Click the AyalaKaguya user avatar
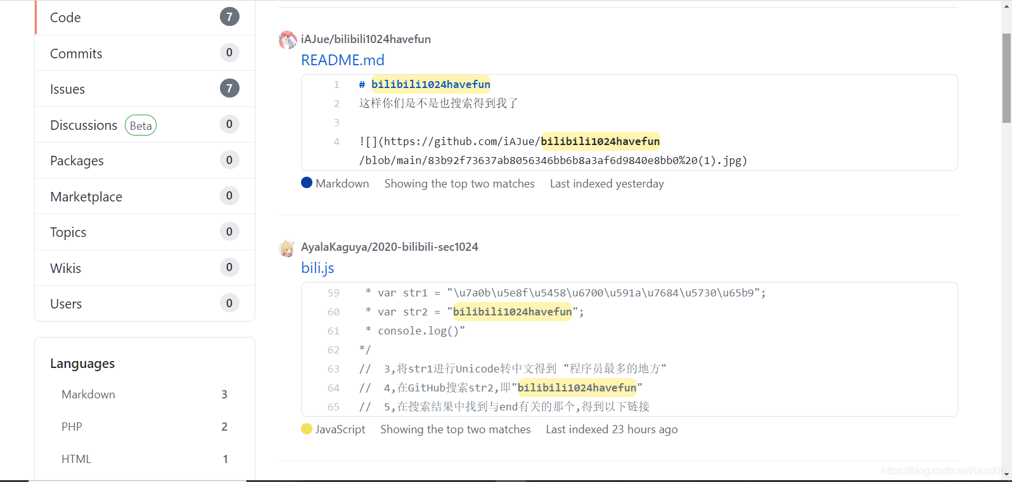 (x=288, y=248)
